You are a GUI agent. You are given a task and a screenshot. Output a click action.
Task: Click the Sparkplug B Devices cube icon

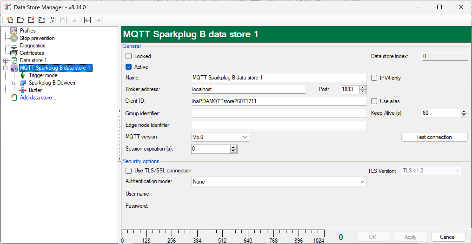click(23, 83)
